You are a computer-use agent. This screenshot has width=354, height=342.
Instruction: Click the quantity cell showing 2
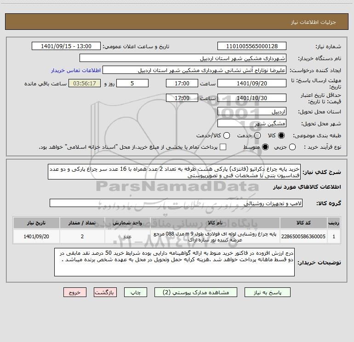coord(82,236)
